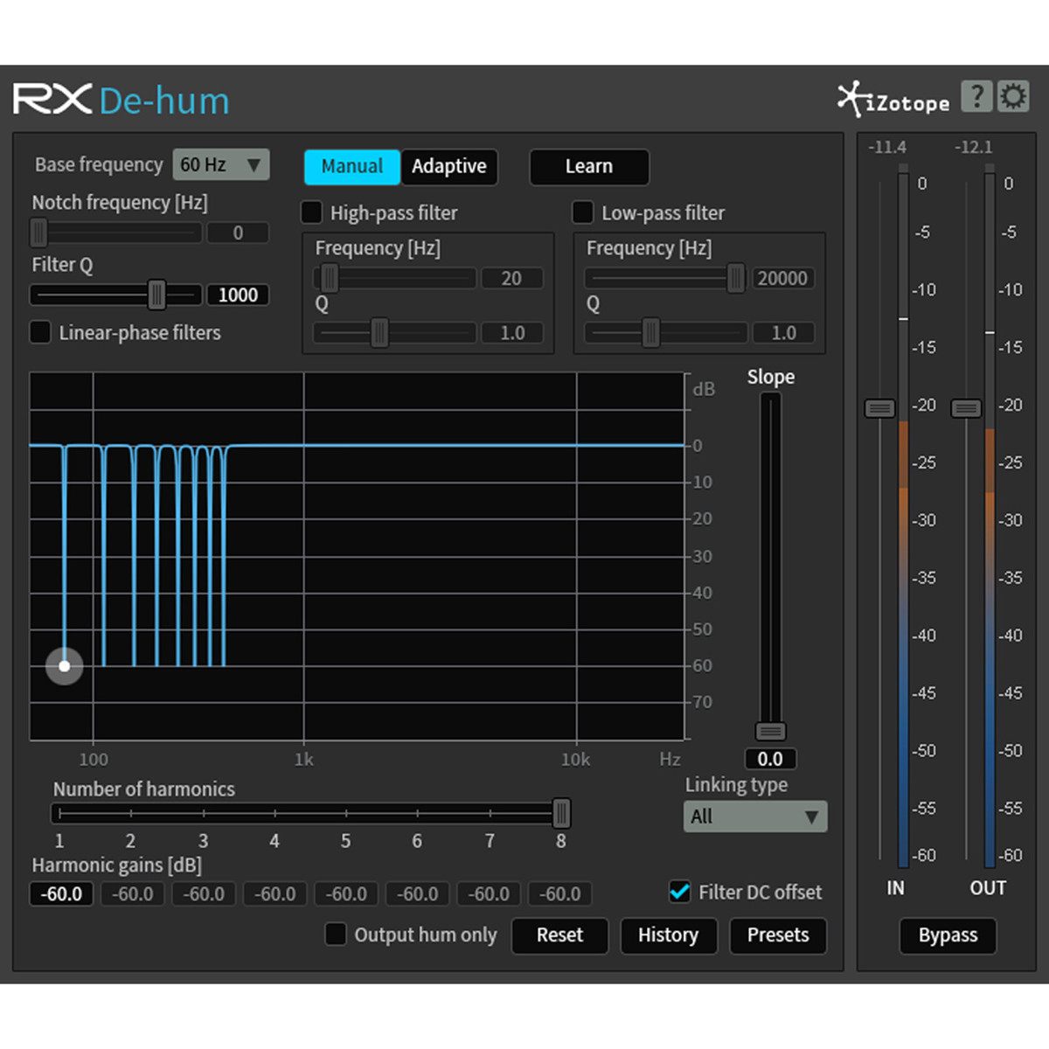Click the Filter Q 1000 value field
Screen dimensions: 1049x1049
[x=238, y=295]
